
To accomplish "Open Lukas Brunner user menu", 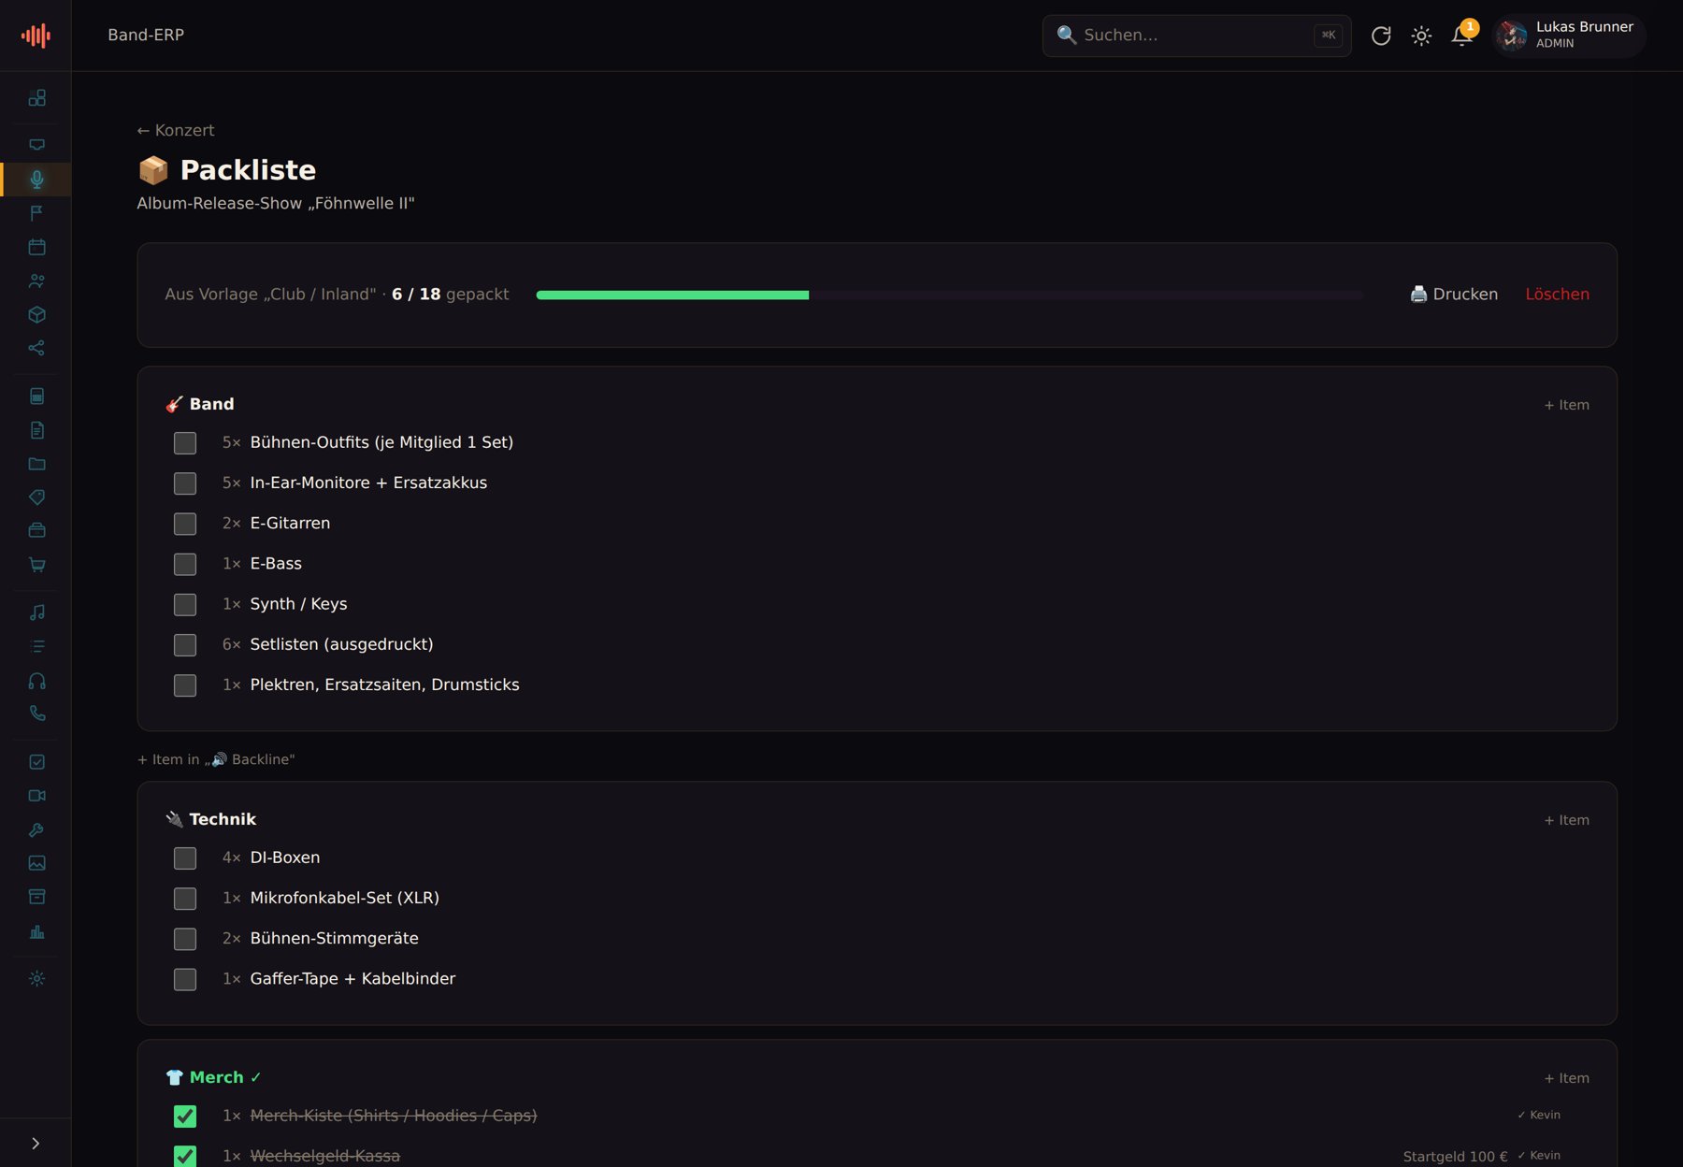I will pos(1568,36).
